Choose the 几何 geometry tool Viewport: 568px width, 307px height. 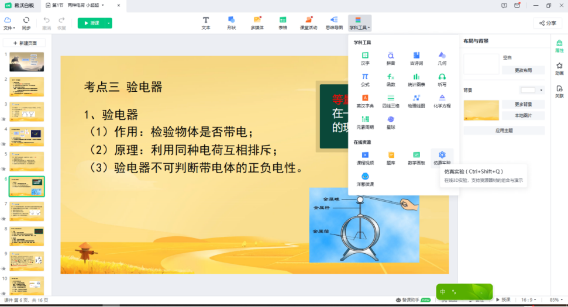442,58
